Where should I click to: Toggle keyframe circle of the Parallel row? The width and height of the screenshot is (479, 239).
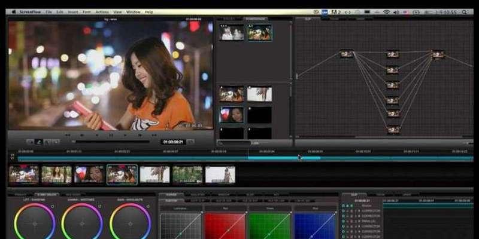(343, 221)
